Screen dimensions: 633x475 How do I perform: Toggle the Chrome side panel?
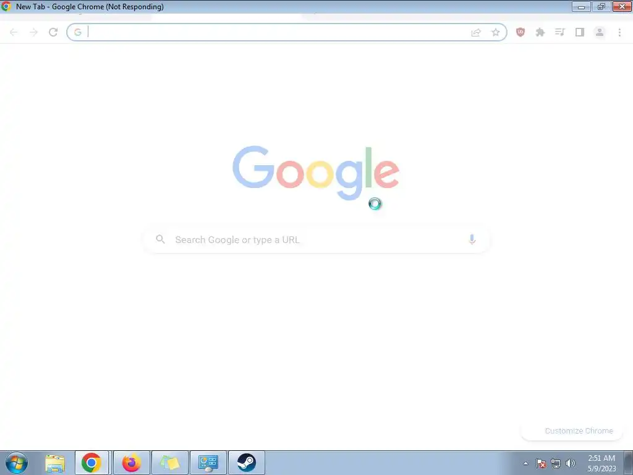coord(580,32)
